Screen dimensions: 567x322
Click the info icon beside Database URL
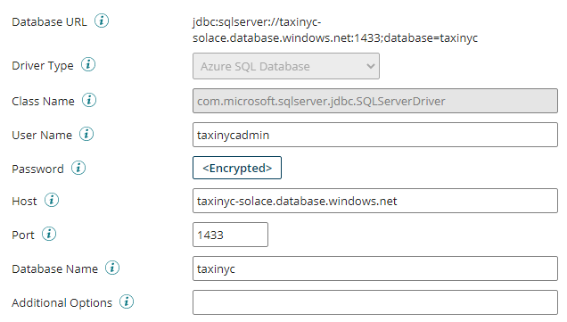pyautogui.click(x=102, y=21)
